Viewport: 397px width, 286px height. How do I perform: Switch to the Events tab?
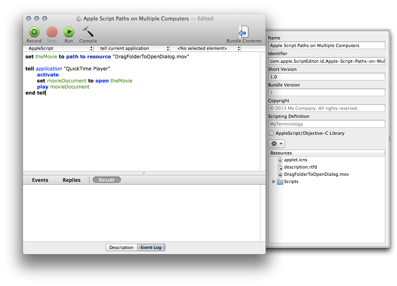tap(40, 180)
